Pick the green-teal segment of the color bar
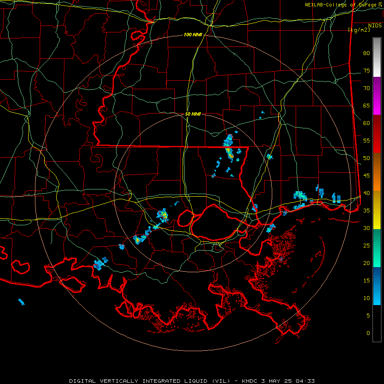Viewport: 384px width, 384px height. (x=377, y=248)
